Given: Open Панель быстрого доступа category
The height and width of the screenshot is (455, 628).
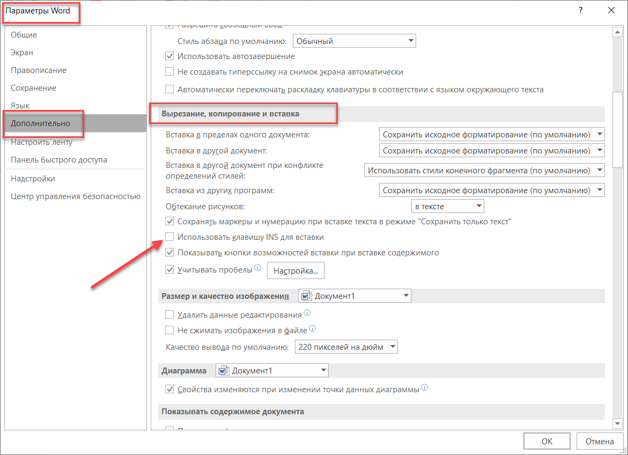Looking at the screenshot, I should click(75, 159).
